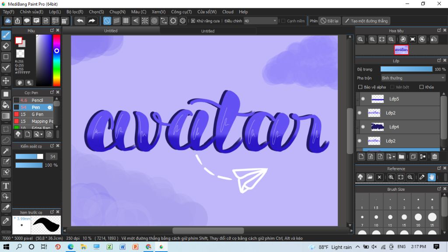Open Pen brush settings gear
Screen dimensions: 448x252
(x=49, y=108)
